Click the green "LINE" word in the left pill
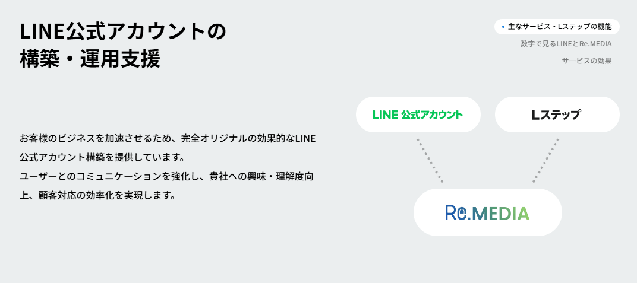637x283 pixels. click(384, 115)
